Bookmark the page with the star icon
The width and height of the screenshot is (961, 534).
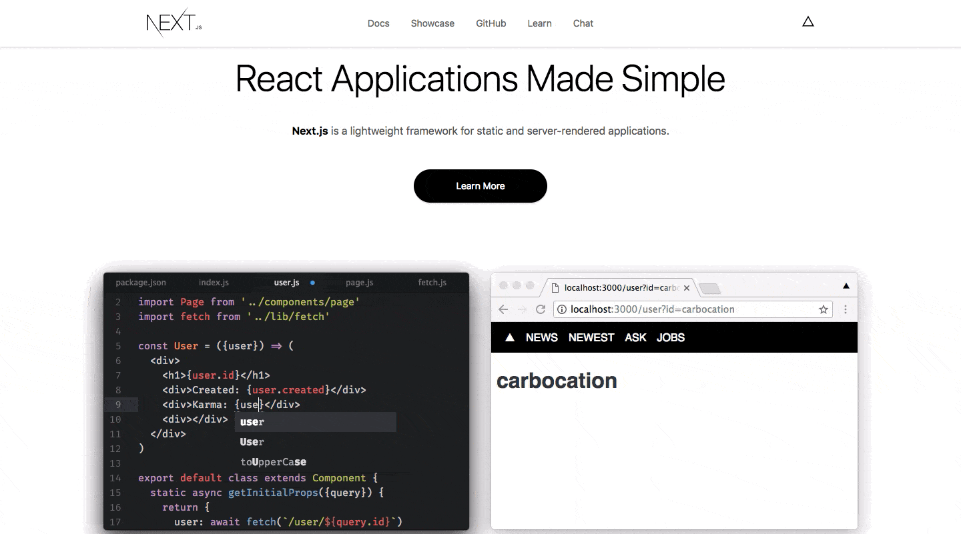pos(824,309)
